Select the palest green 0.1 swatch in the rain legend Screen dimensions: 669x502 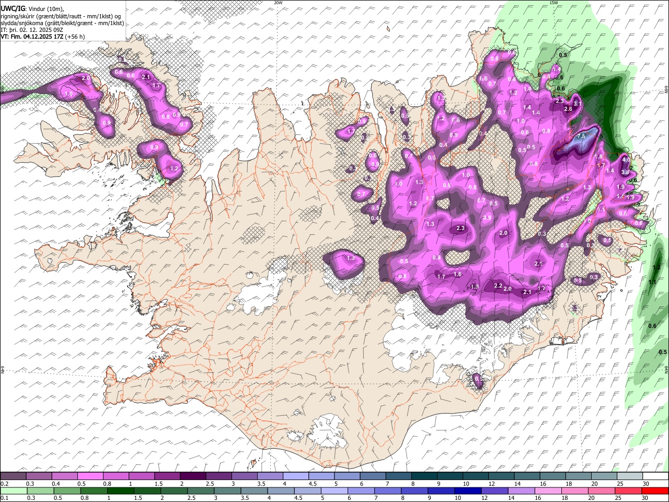click(13, 490)
